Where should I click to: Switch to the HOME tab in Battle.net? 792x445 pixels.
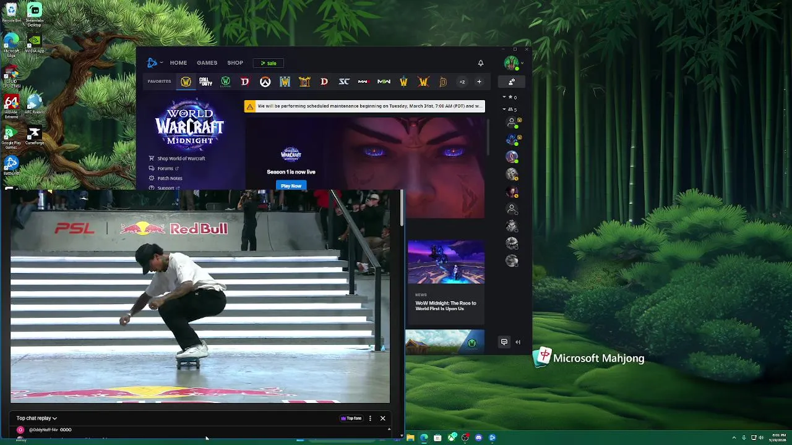pyautogui.click(x=178, y=62)
